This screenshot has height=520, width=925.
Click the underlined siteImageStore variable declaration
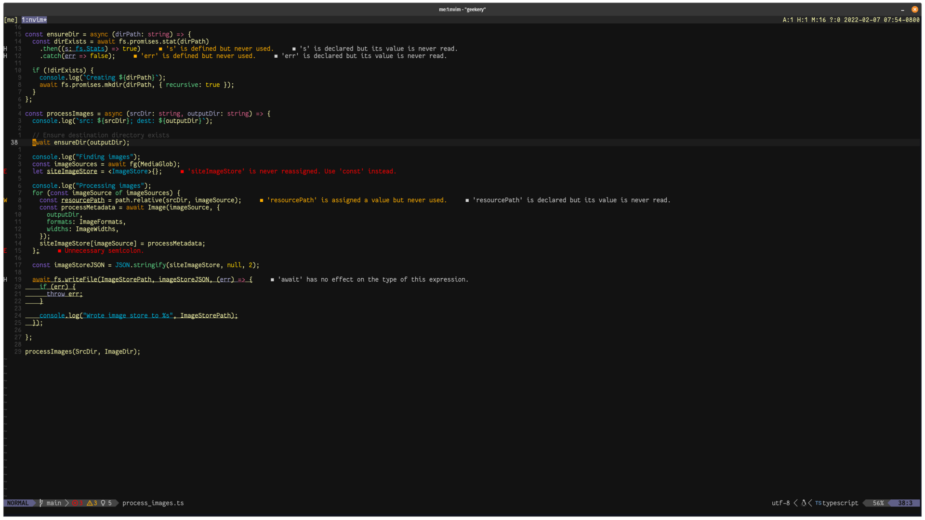[72, 171]
